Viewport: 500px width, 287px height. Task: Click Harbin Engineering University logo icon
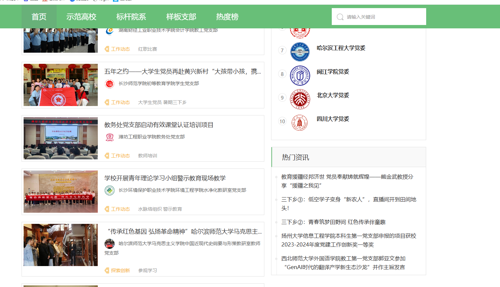tap(300, 52)
